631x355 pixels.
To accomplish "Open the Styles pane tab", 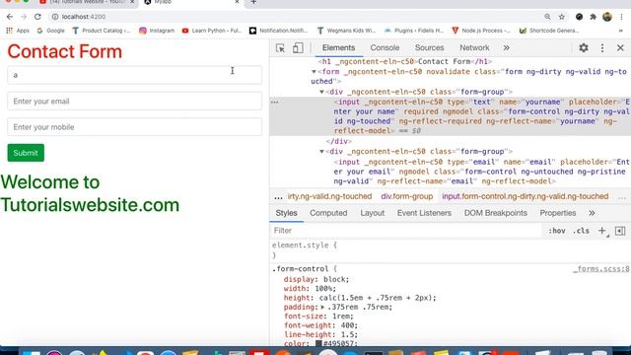I will [x=286, y=213].
